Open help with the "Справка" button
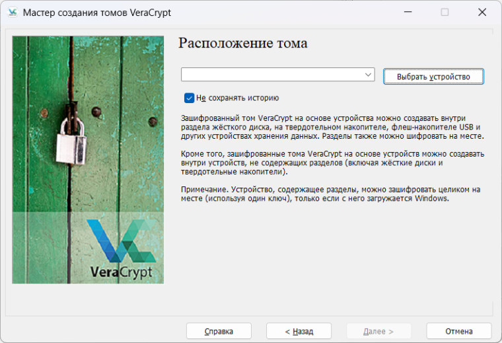The height and width of the screenshot is (343, 502). (x=219, y=331)
